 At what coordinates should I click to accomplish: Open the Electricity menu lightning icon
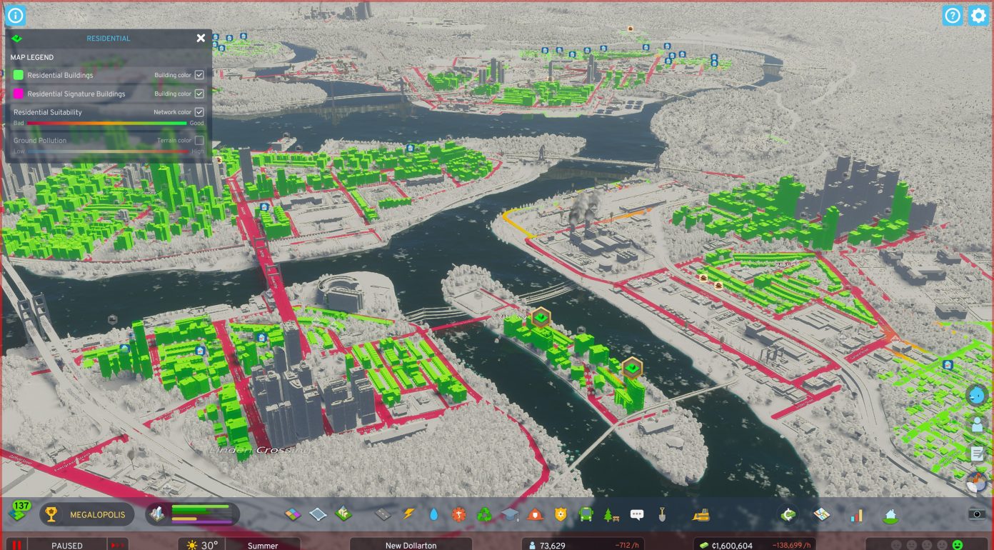pos(409,514)
